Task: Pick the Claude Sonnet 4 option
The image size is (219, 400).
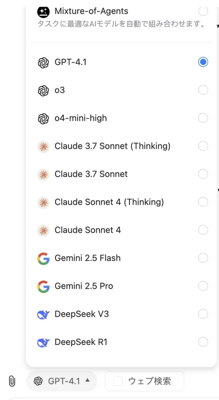Action: tap(121, 230)
